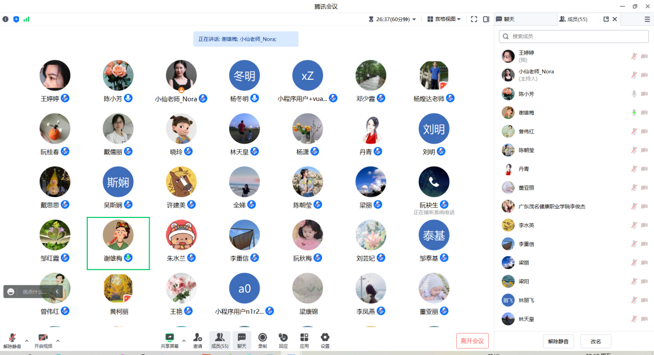Open the 邀请 invite icon
Viewport: 654px width, 355px height.
point(198,337)
